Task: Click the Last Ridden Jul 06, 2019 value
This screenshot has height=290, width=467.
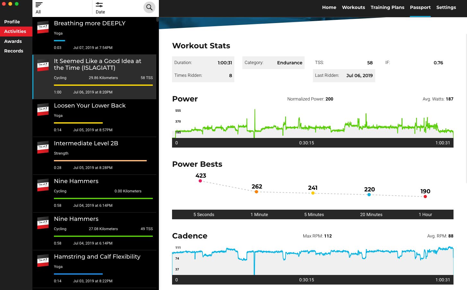Action: point(359,76)
